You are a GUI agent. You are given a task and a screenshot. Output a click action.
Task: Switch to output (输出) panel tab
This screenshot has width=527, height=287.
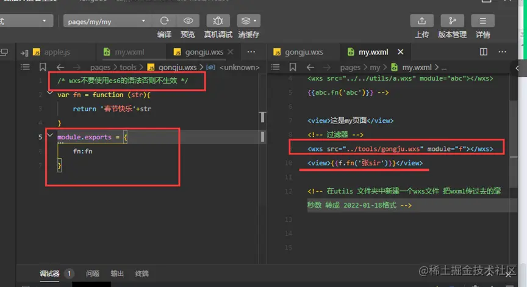[x=117, y=274]
